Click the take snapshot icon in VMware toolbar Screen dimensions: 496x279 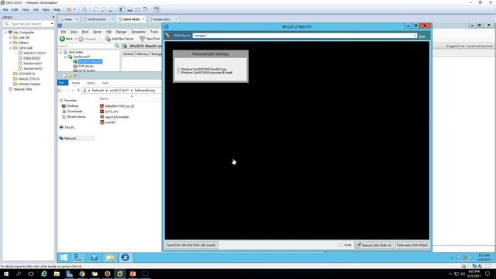(96, 9)
